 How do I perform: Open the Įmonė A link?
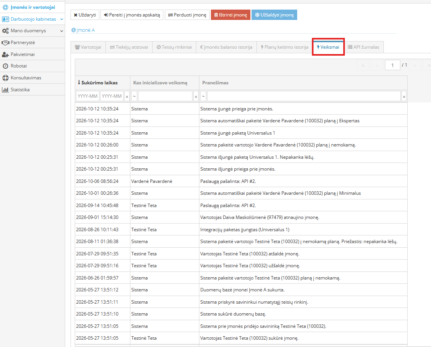(83, 30)
